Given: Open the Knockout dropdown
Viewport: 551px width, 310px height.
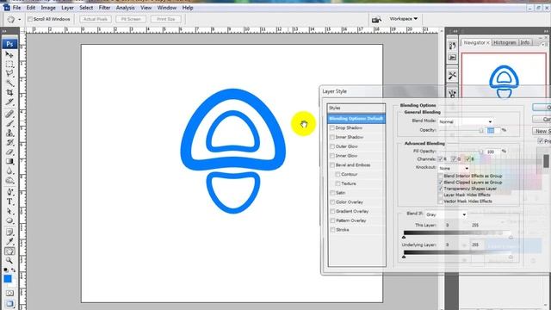Looking at the screenshot, I should [x=454, y=169].
